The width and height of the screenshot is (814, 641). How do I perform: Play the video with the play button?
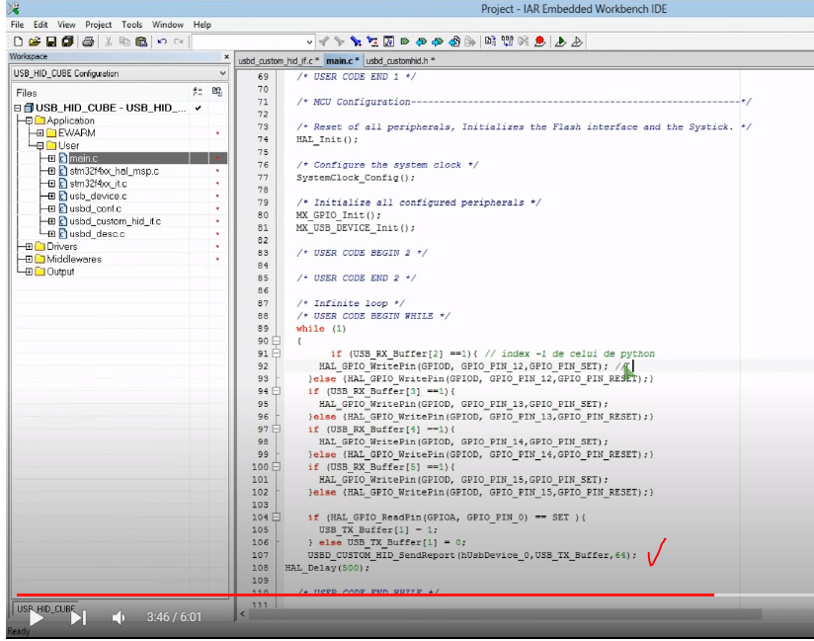coord(36,617)
